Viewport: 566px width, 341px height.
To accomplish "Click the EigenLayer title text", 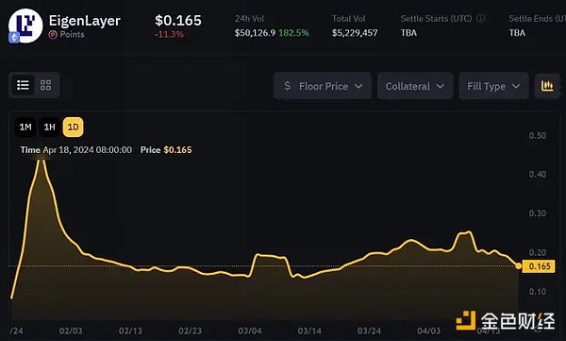I will (x=85, y=21).
